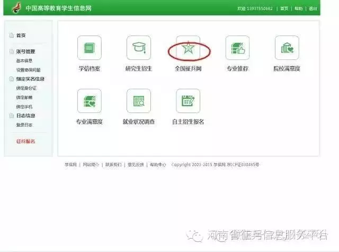Image resolution: width=339 pixels, height=252 pixels.
Task: Click 退出 to log out
Action: click(313, 8)
